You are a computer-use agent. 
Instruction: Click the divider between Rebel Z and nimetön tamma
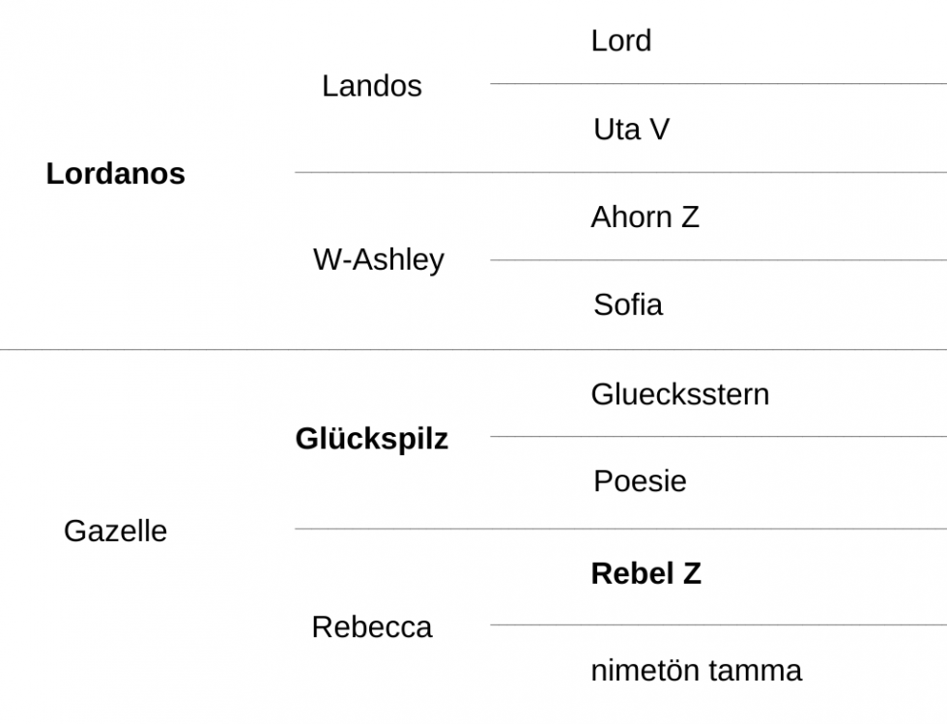pos(718,624)
